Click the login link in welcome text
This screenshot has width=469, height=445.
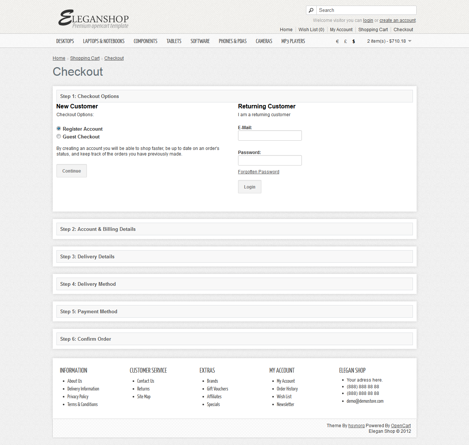tap(368, 20)
